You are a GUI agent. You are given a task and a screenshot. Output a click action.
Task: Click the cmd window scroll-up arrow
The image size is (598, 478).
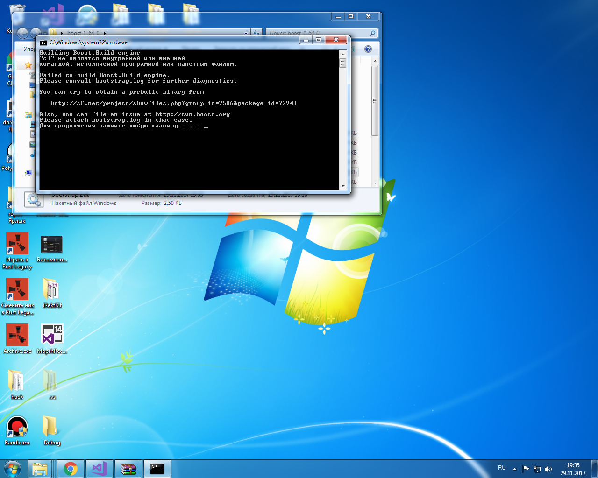[x=343, y=53]
